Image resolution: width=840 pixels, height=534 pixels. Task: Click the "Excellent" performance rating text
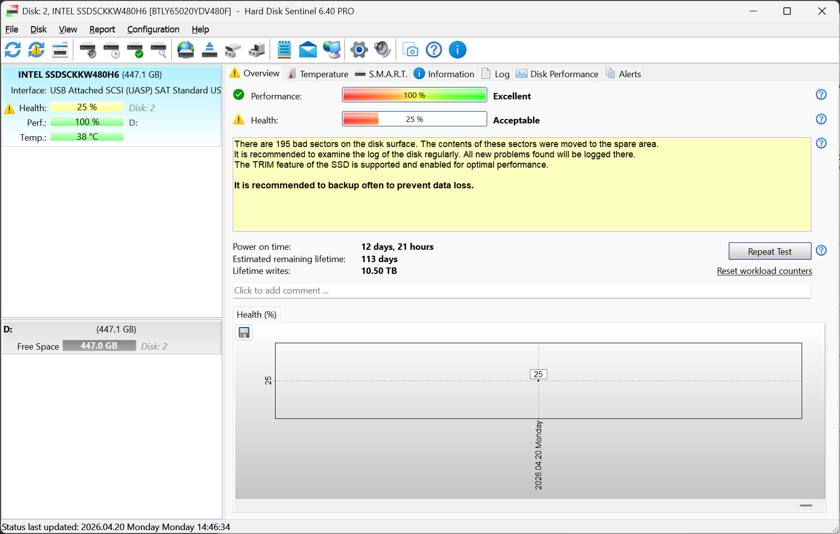512,96
